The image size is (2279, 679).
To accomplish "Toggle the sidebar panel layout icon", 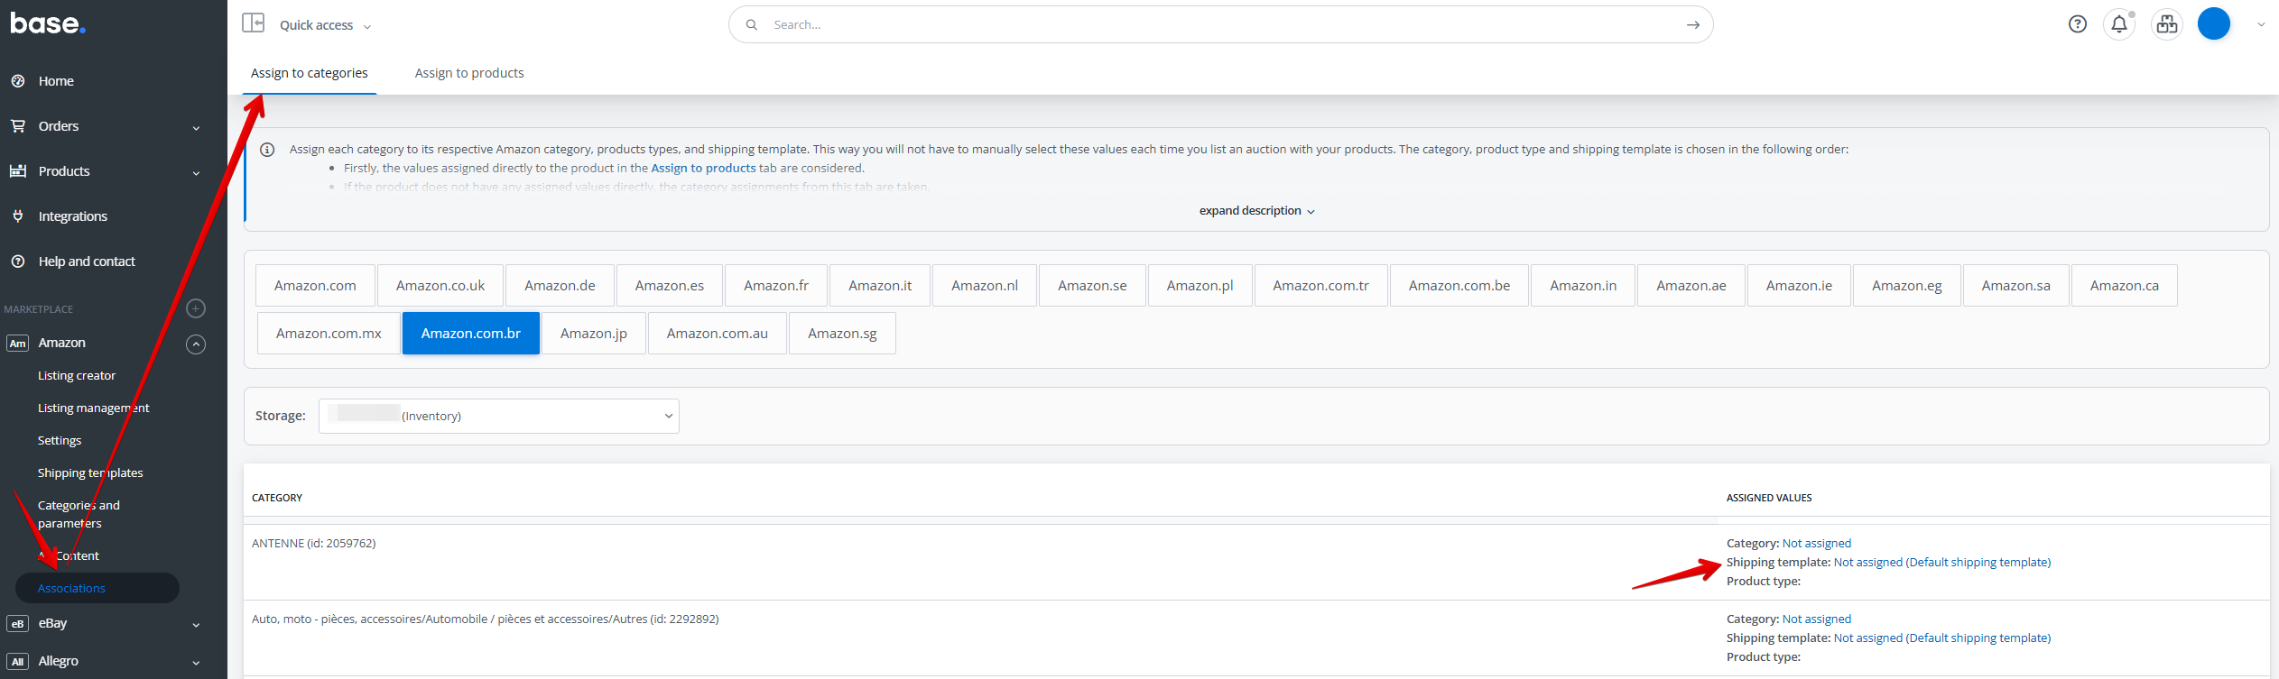I will click(x=253, y=23).
